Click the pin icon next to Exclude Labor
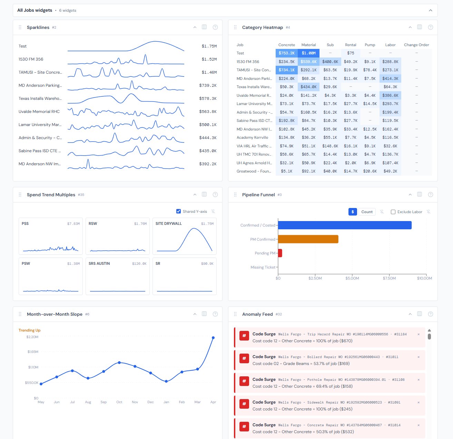The width and height of the screenshot is (453, 439). (x=428, y=211)
